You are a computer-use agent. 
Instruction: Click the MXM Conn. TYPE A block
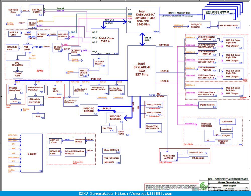(x=105, y=41)
